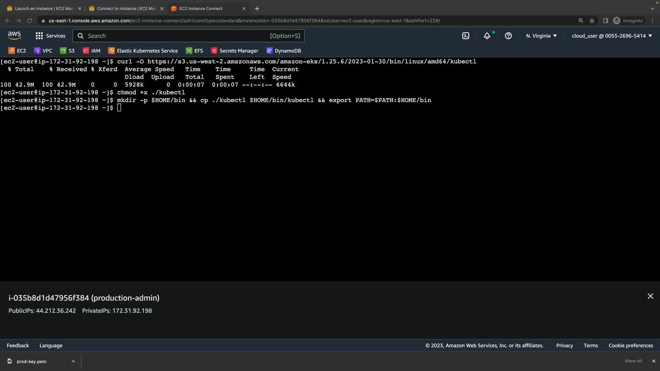This screenshot has width=660, height=371.
Task: Open the help question mark icon
Action: (x=508, y=36)
